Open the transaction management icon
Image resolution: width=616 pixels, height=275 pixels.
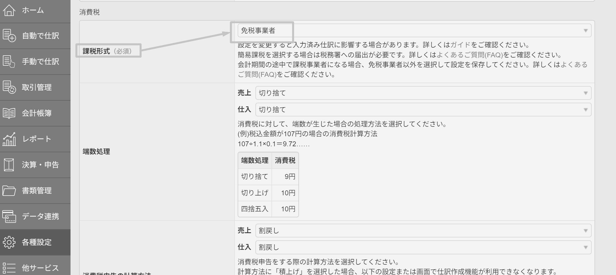coord(9,87)
